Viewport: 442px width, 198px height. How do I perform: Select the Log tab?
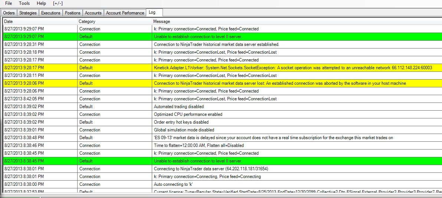154,12
